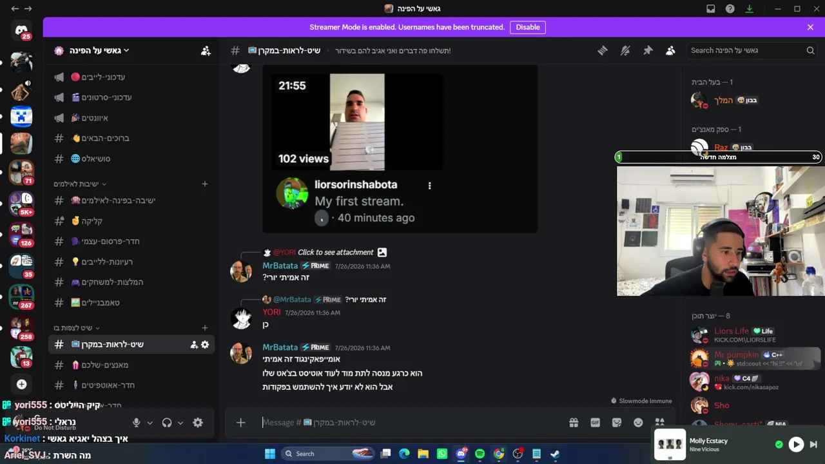Screen dimensions: 825x464
Task: Open the My first stream video thumbnail
Action: [x=357, y=122]
